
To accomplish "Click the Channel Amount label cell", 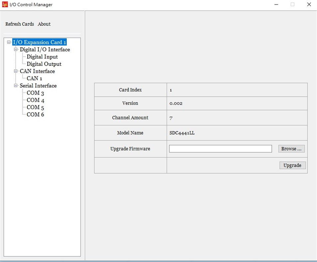I will (130, 118).
